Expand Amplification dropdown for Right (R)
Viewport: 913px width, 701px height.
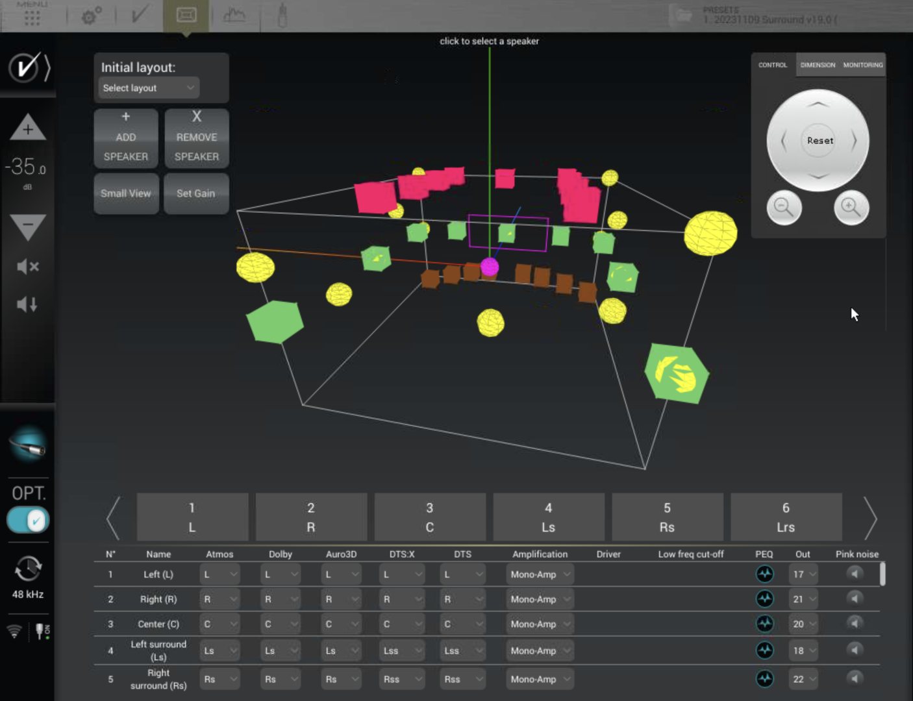(540, 600)
